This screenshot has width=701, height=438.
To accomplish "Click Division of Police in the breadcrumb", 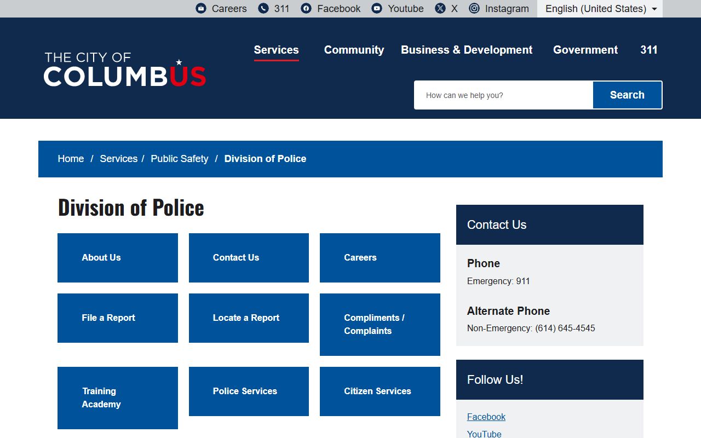I will pos(265,159).
